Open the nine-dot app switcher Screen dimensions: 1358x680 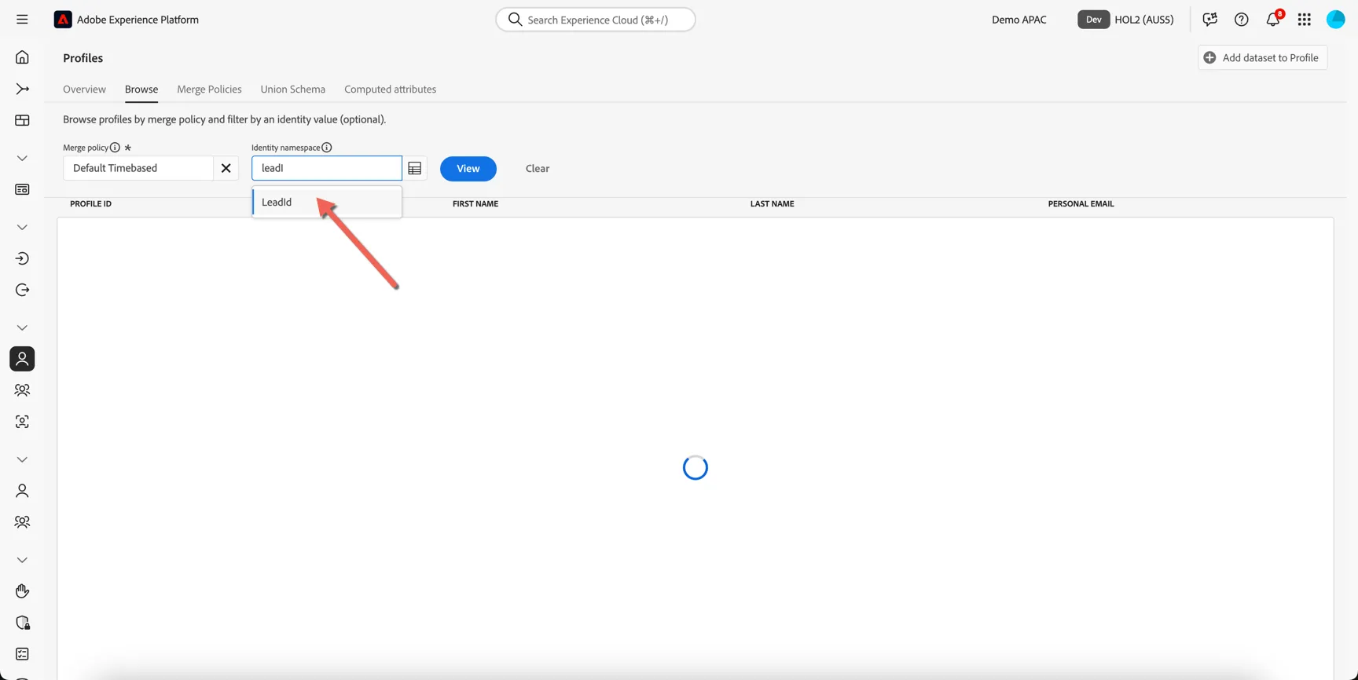click(x=1305, y=20)
